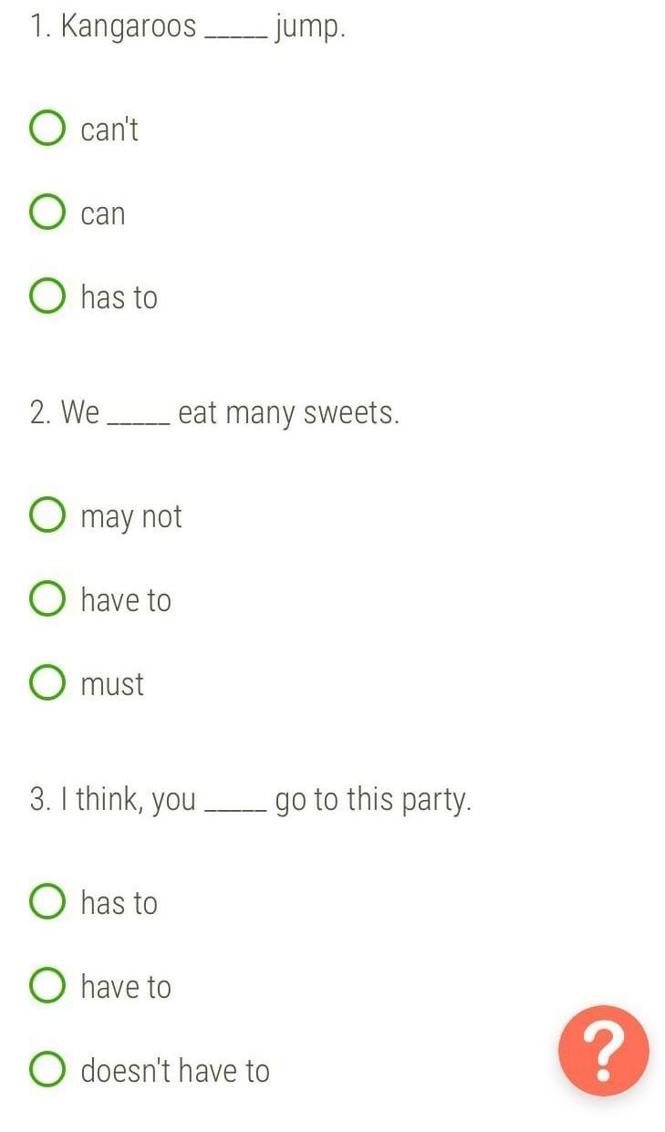665x1132 pixels.
Task: Open the orange question mark help button
Action: pyautogui.click(x=604, y=1051)
